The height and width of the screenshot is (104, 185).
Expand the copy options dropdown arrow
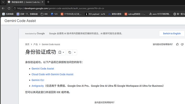[75, 52]
